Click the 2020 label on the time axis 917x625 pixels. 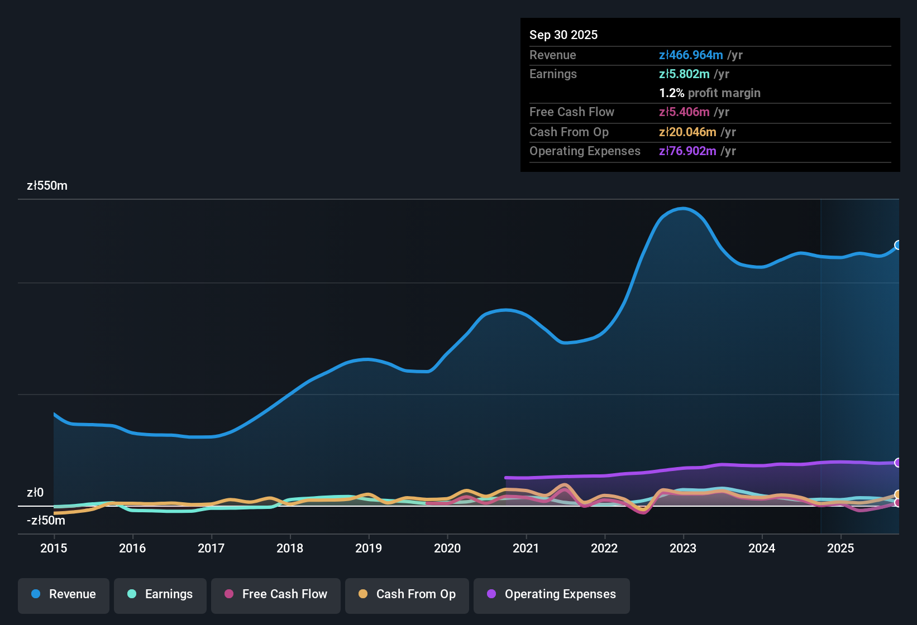point(447,549)
